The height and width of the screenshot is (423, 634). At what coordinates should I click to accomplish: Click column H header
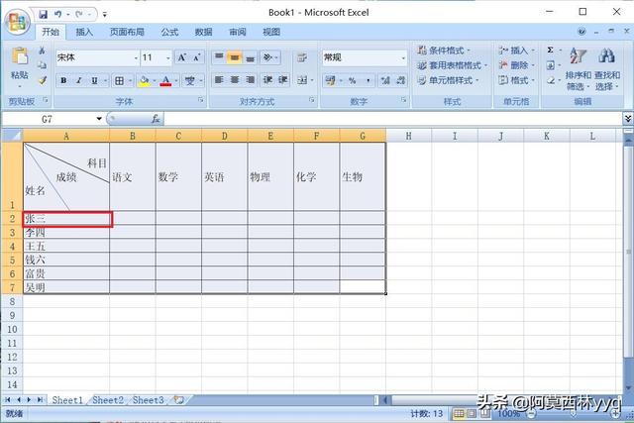point(409,136)
